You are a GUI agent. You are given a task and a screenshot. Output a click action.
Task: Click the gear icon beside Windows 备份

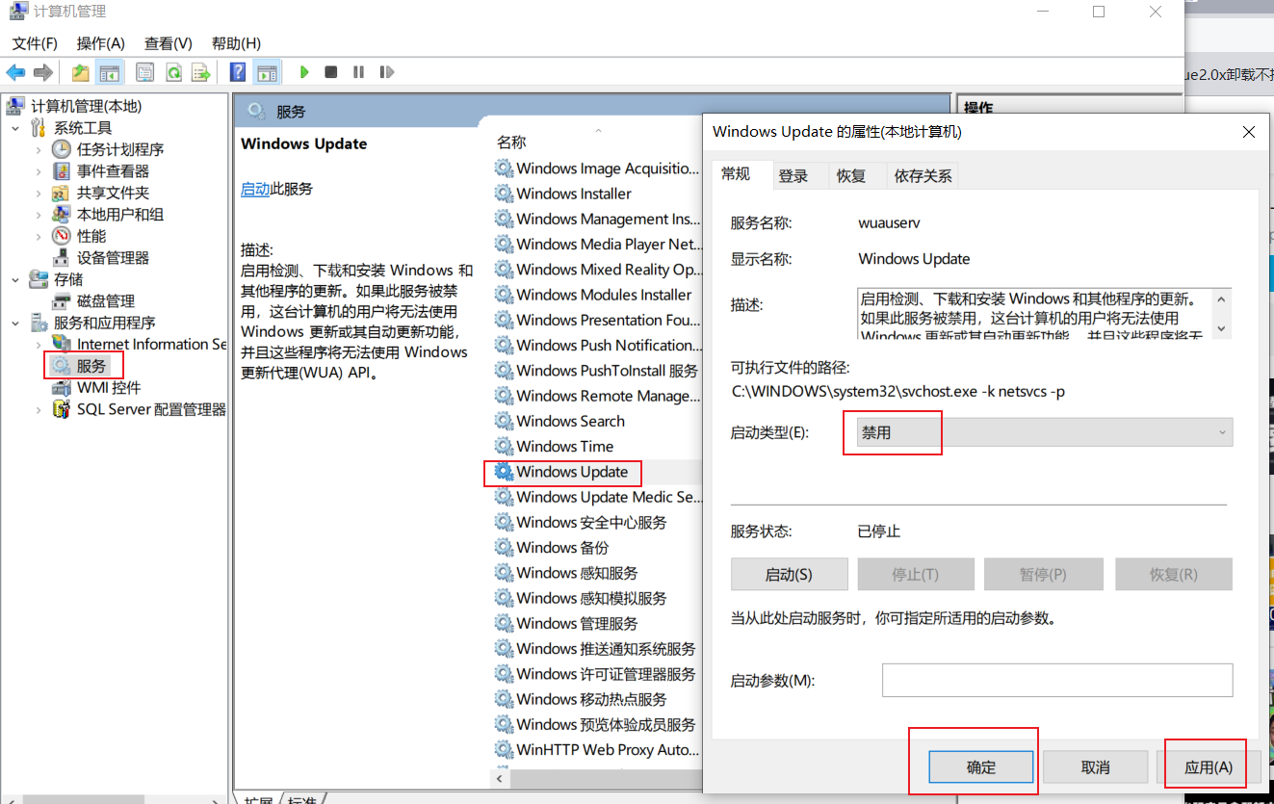coord(504,547)
